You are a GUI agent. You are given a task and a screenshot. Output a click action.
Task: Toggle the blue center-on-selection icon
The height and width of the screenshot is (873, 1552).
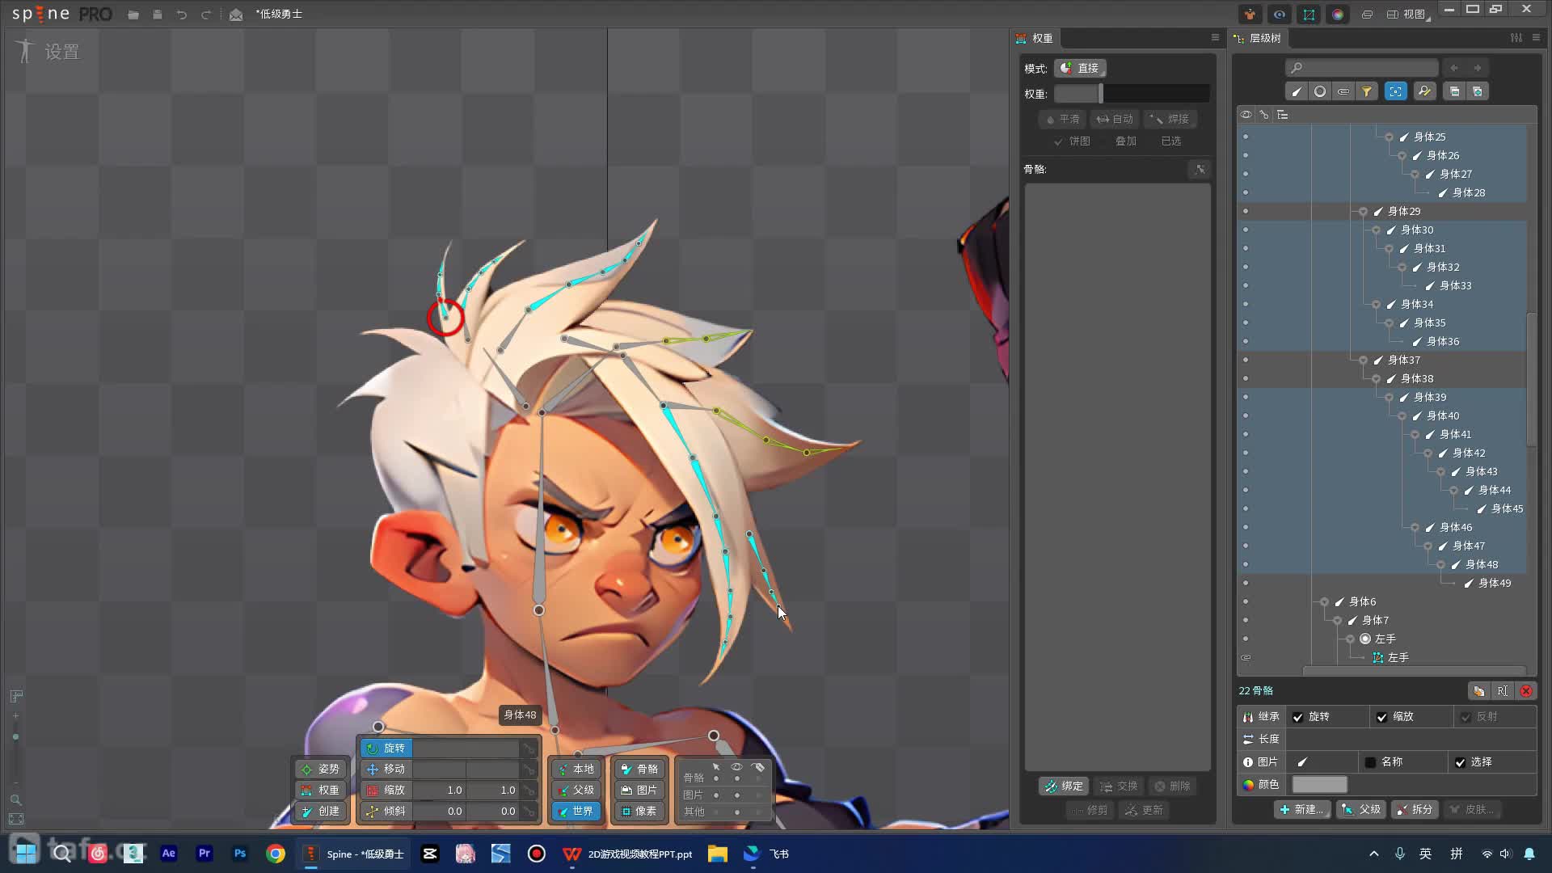[x=1396, y=91]
